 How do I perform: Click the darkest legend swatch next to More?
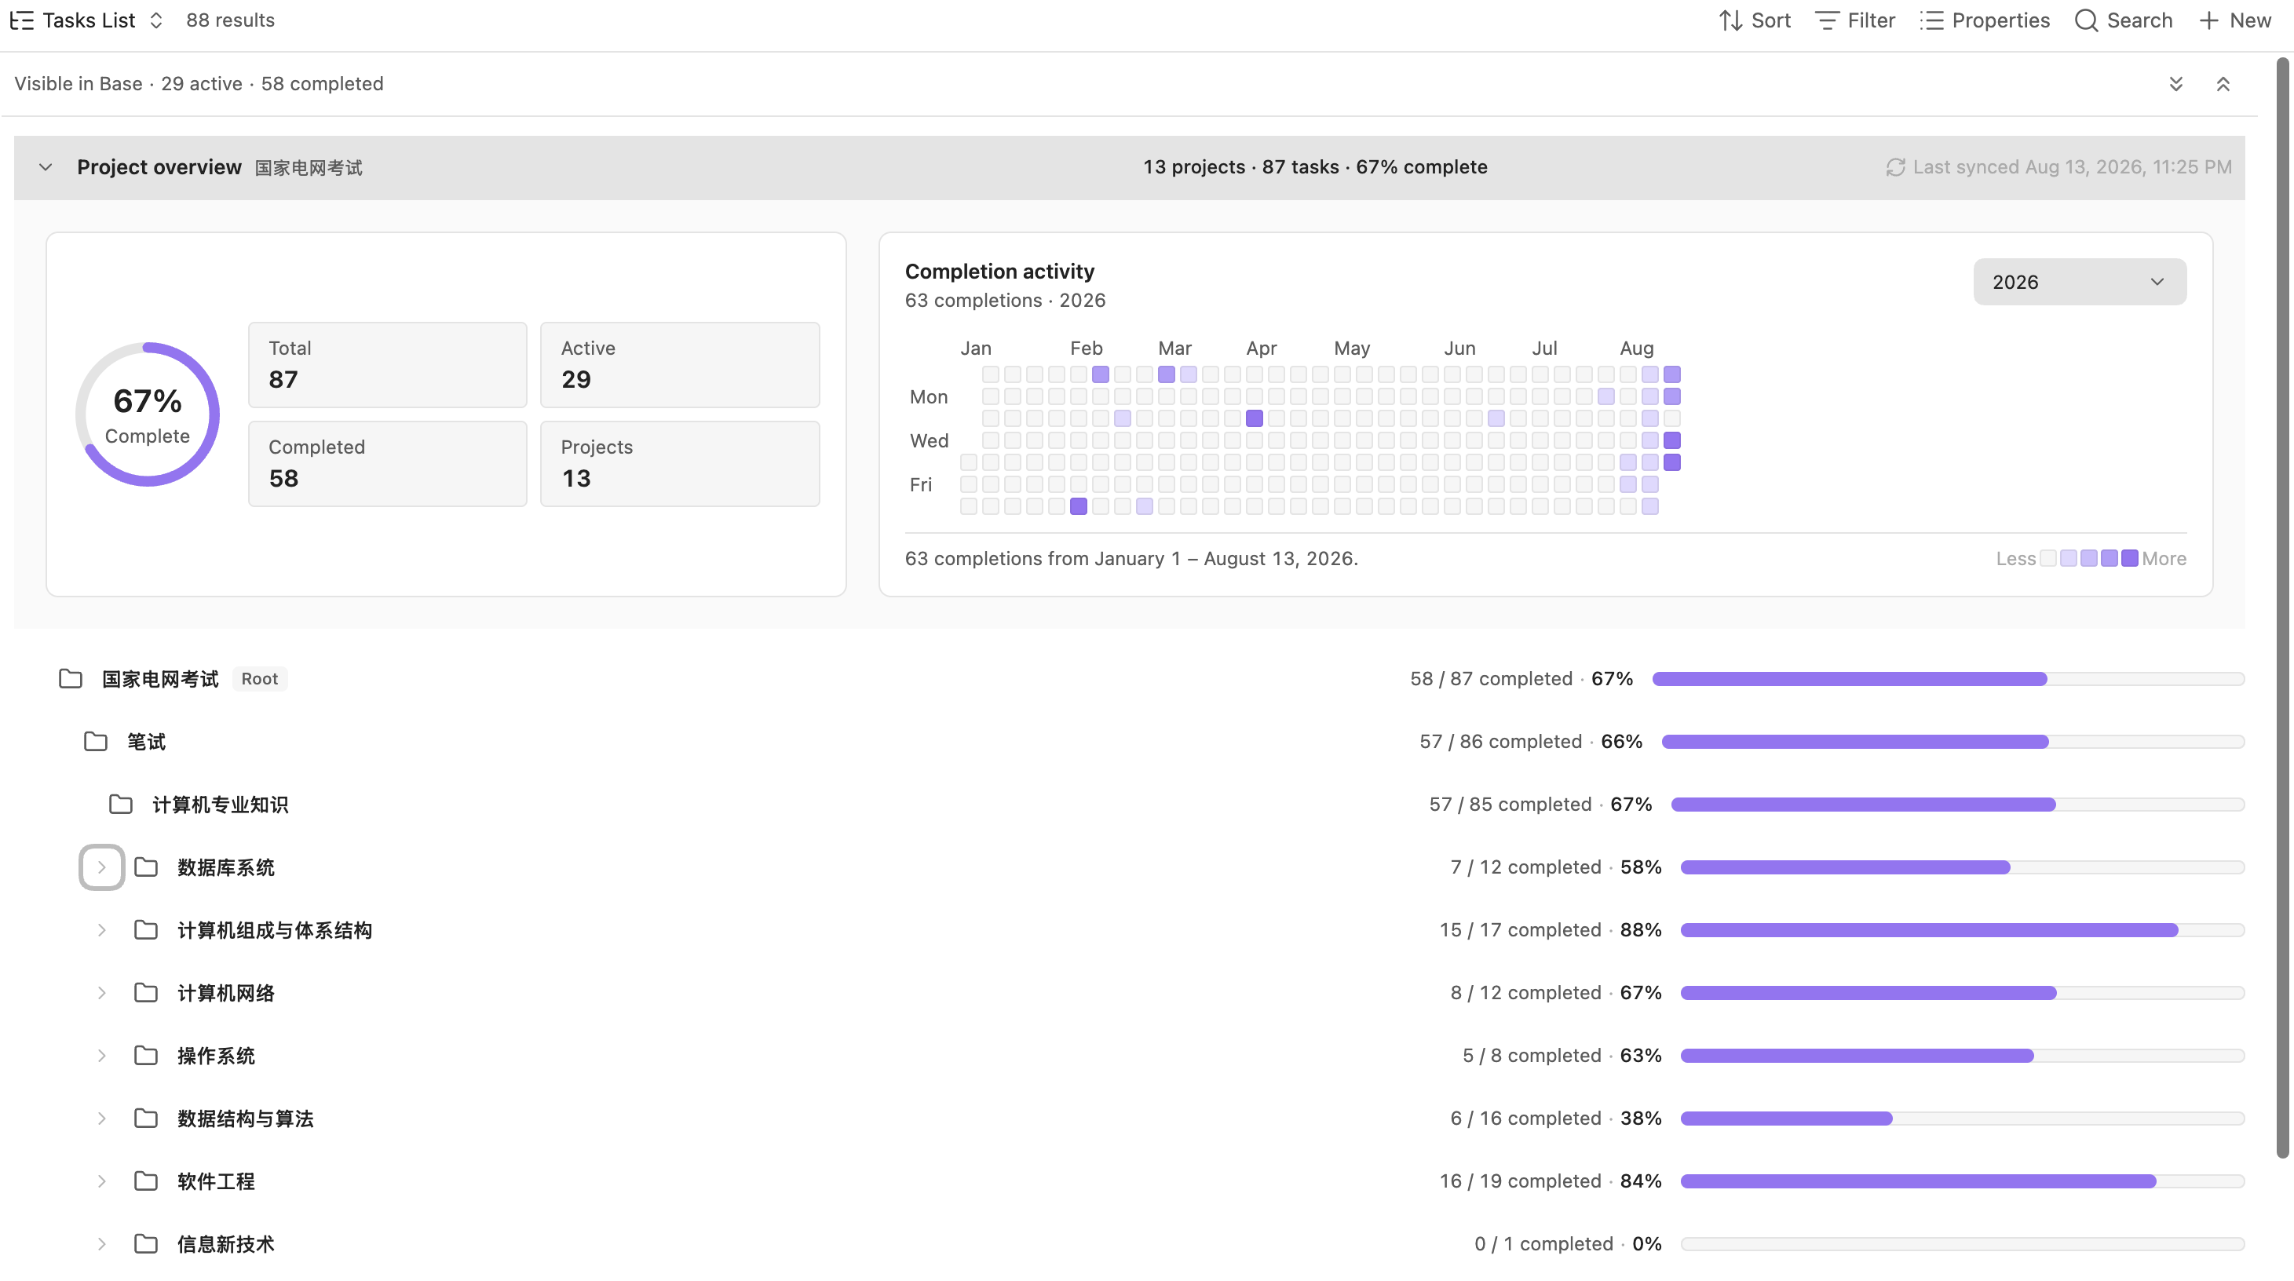point(2129,558)
